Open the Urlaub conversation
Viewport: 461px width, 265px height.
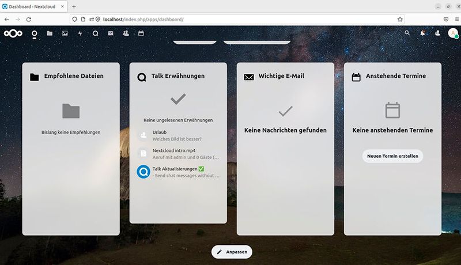(x=178, y=135)
